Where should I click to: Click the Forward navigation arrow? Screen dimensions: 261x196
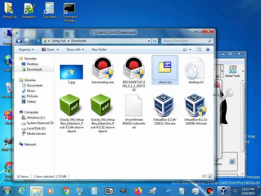tap(27, 41)
